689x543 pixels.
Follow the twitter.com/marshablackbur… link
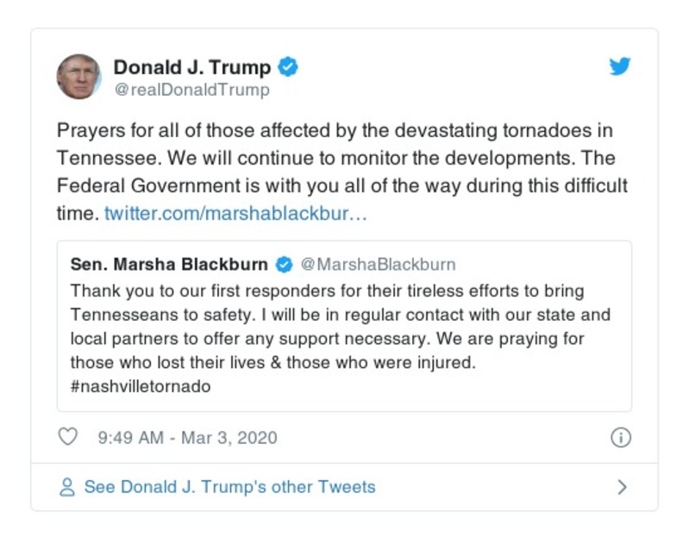pyautogui.click(x=235, y=213)
